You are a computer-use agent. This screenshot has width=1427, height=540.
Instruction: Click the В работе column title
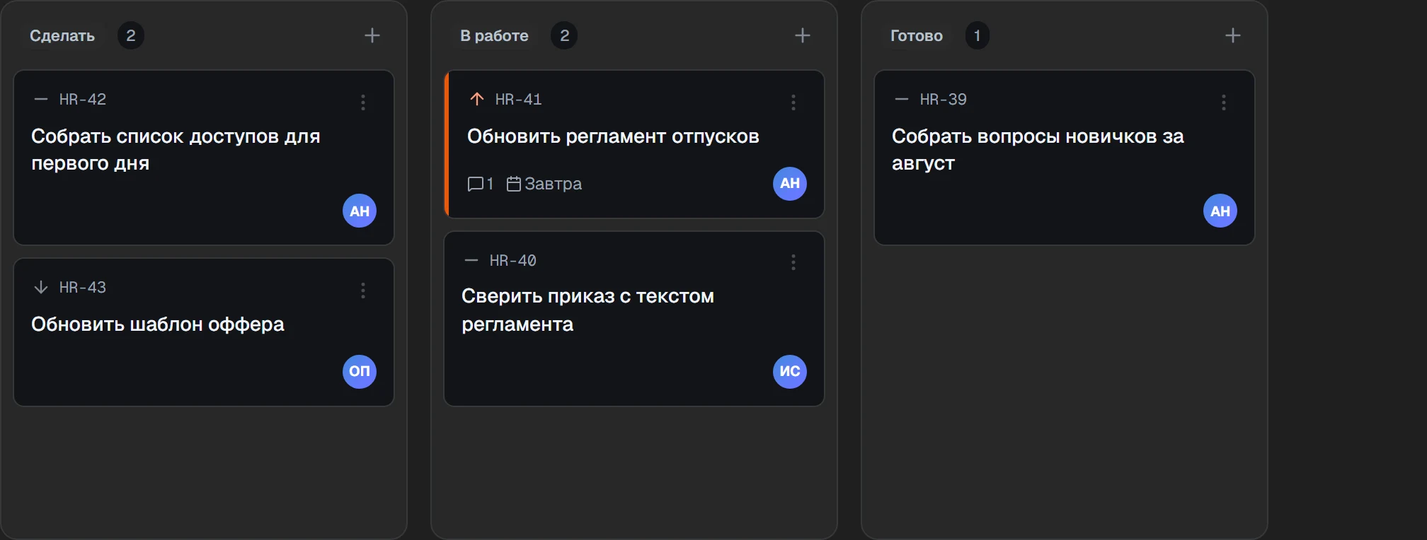(x=494, y=35)
